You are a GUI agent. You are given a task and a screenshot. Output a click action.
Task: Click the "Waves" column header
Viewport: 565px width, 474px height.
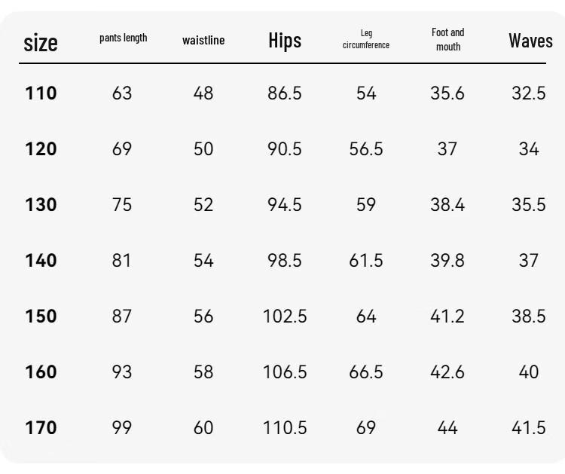tap(530, 41)
